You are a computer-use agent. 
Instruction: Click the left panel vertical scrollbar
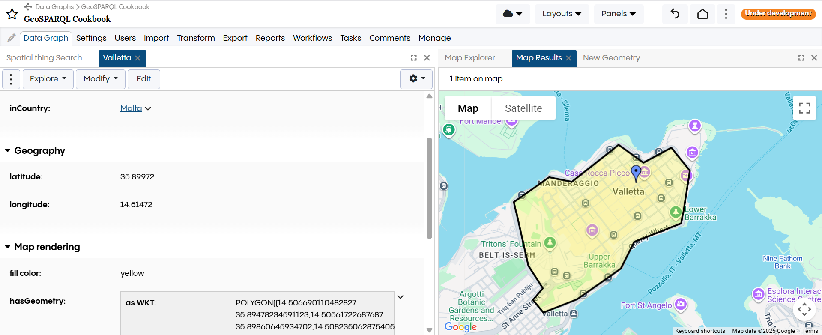(x=429, y=188)
